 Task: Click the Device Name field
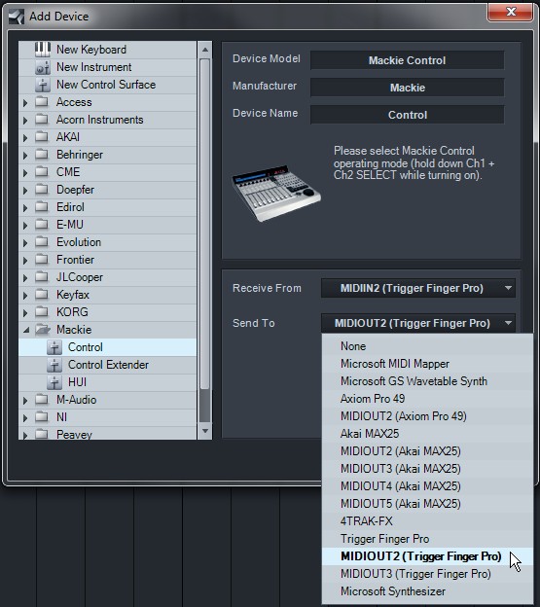(x=408, y=115)
